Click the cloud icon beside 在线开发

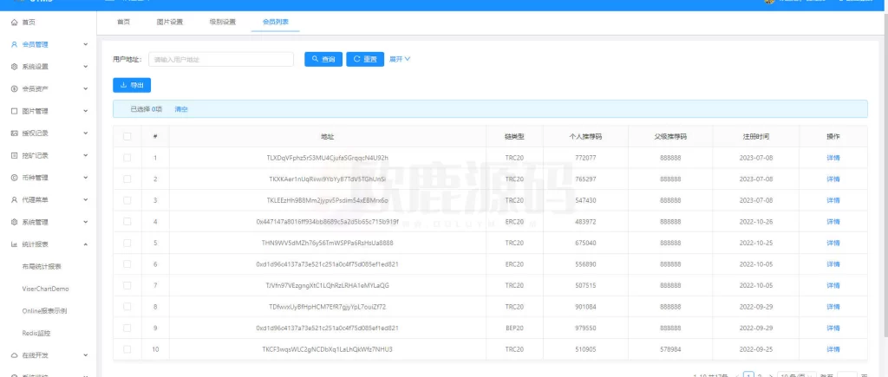click(x=15, y=355)
